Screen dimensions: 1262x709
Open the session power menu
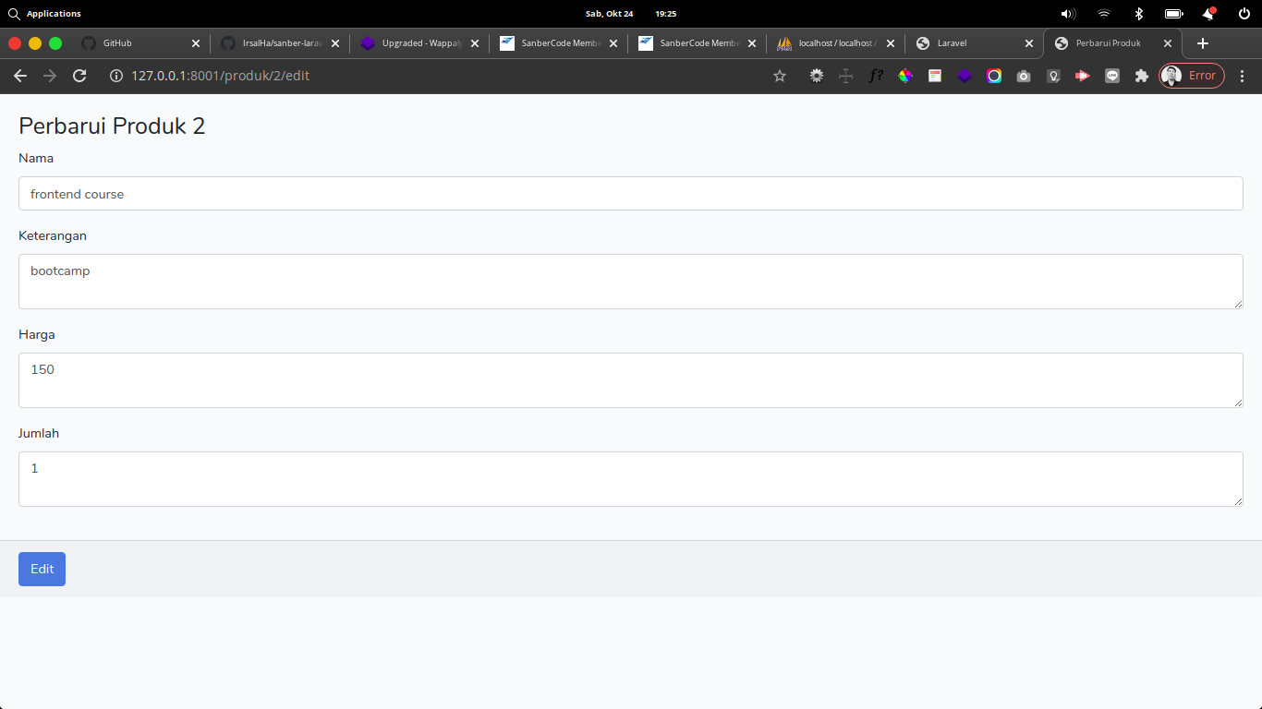[1244, 14]
